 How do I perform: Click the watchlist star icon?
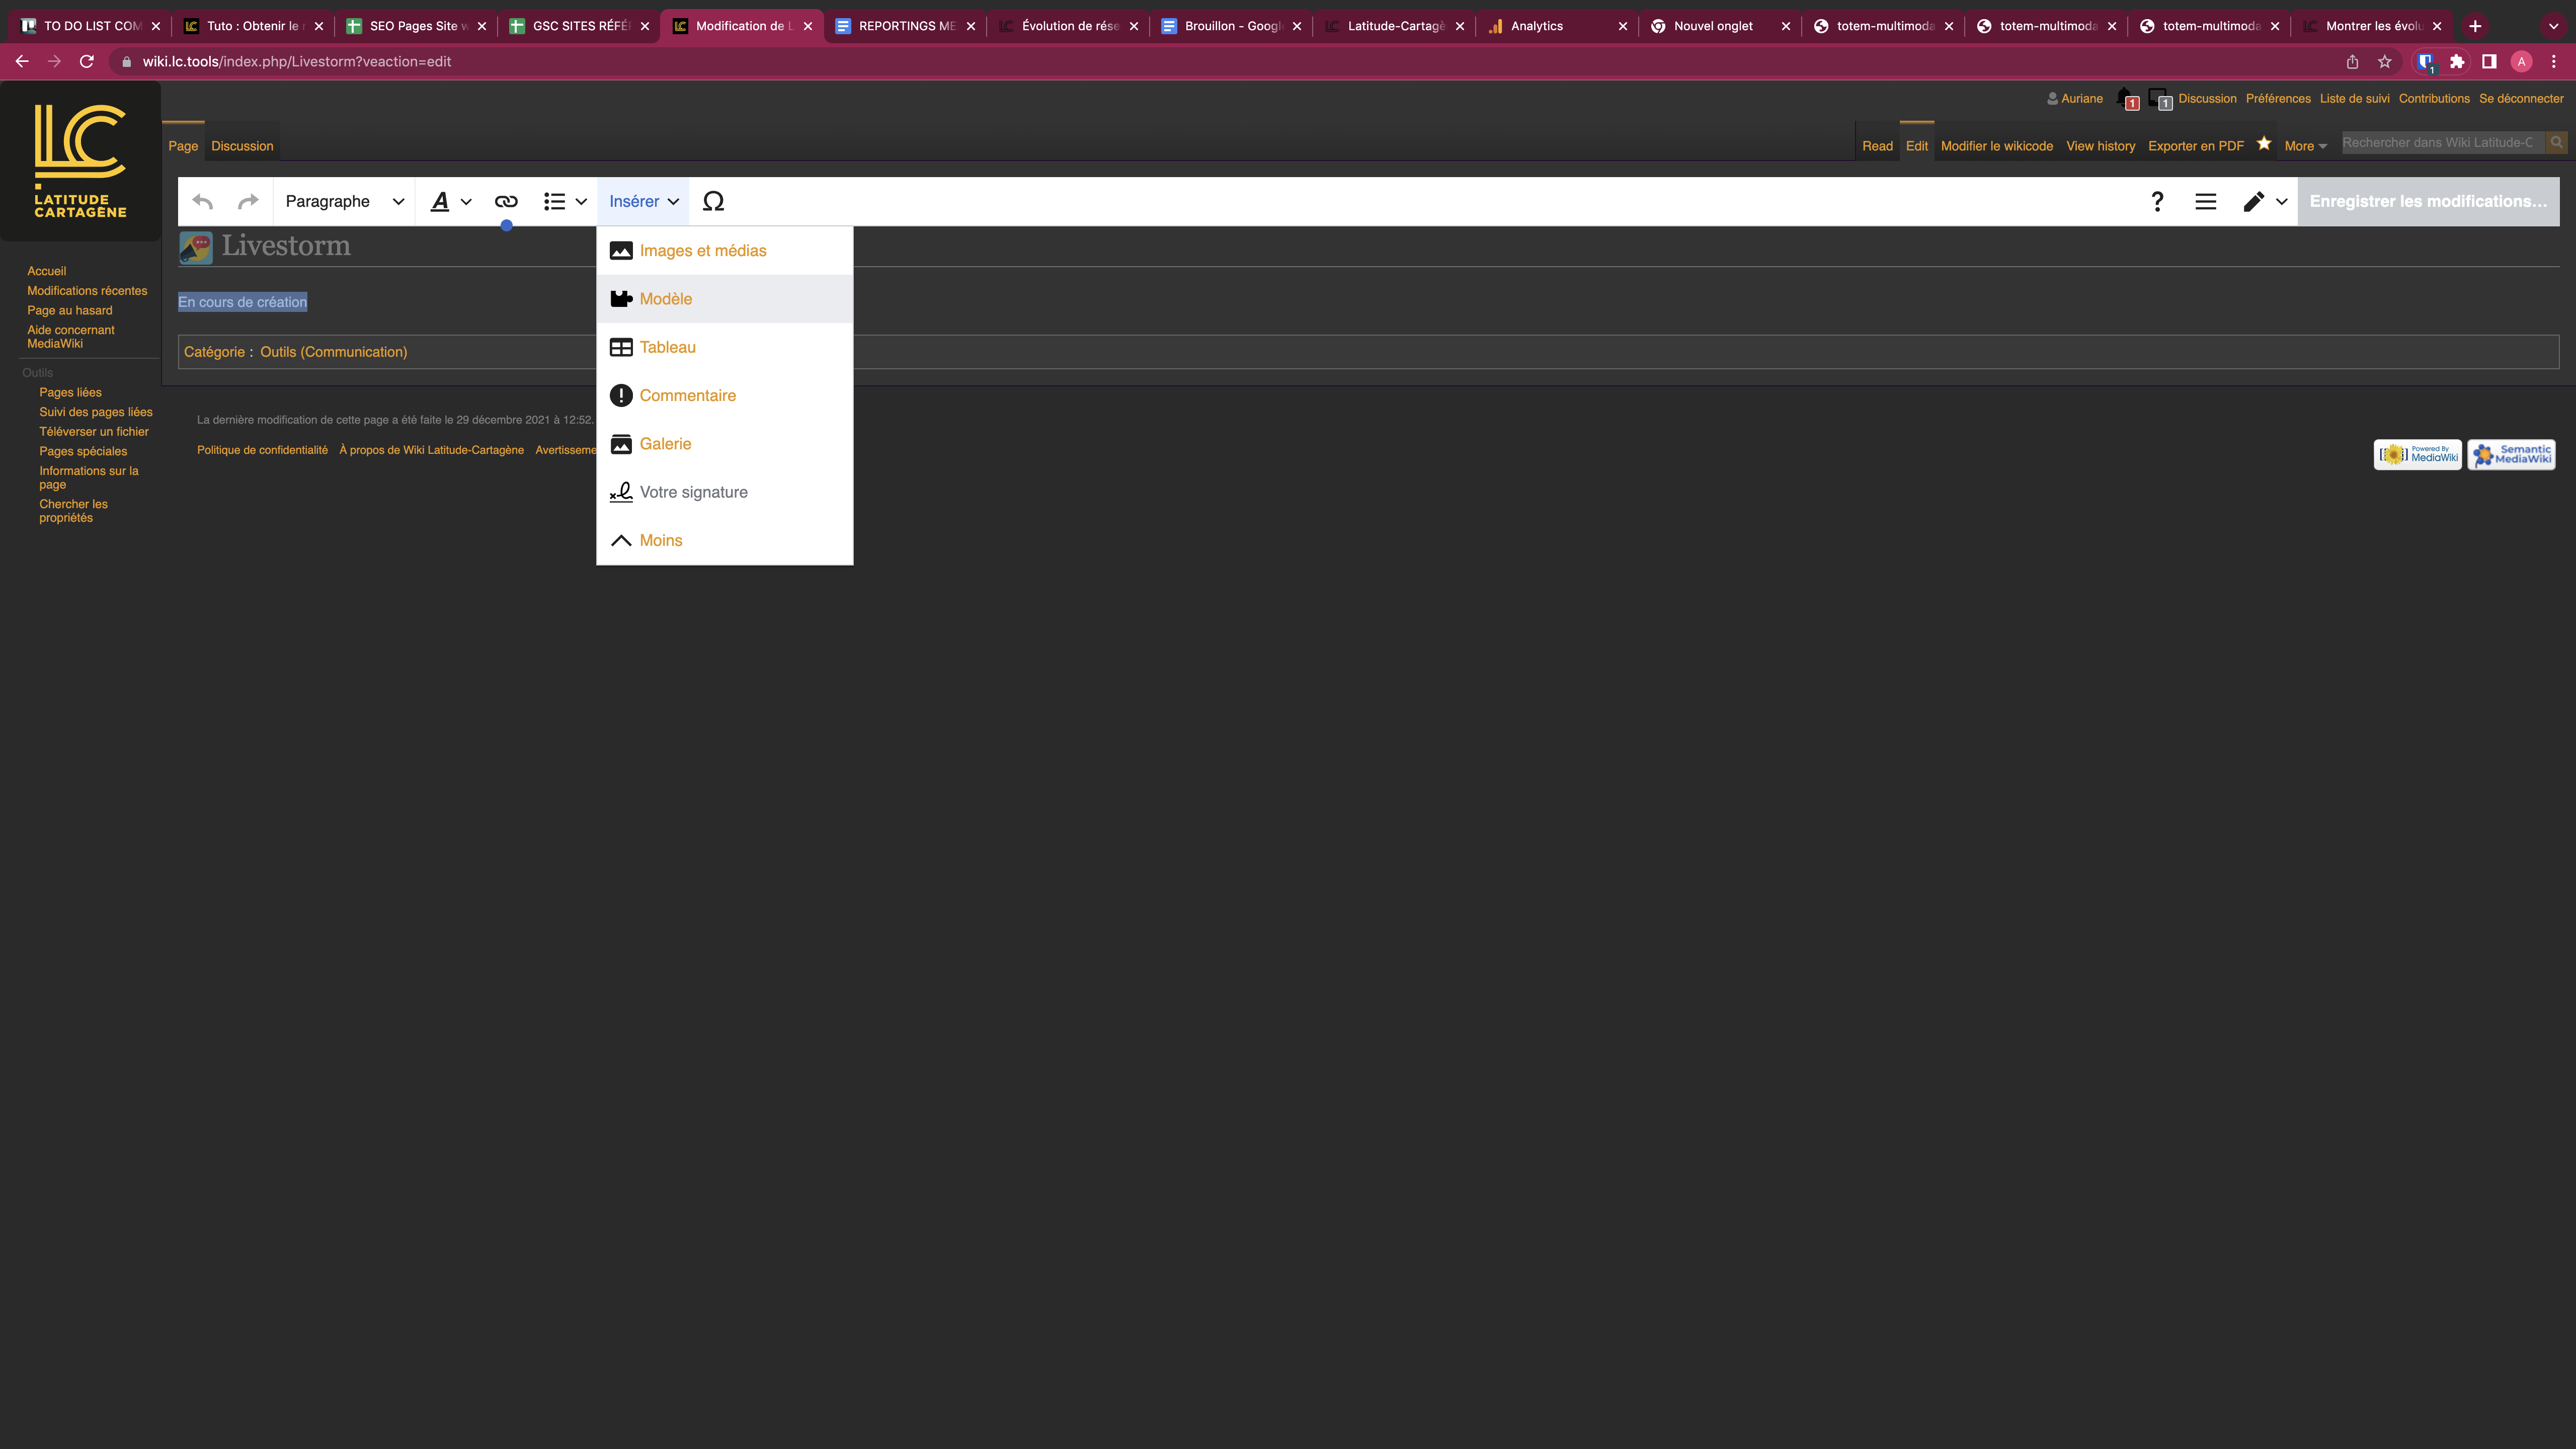pos(2264,143)
